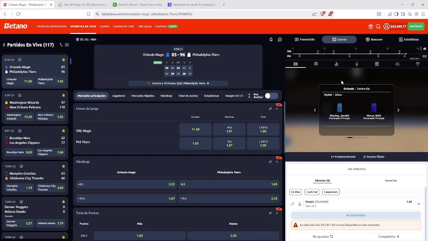428x241 pixels.
Task: Pin the Simple $25.000,00 bet
Action: 293,204
